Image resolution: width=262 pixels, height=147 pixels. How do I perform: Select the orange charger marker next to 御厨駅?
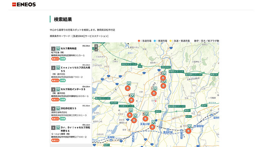click(x=188, y=131)
